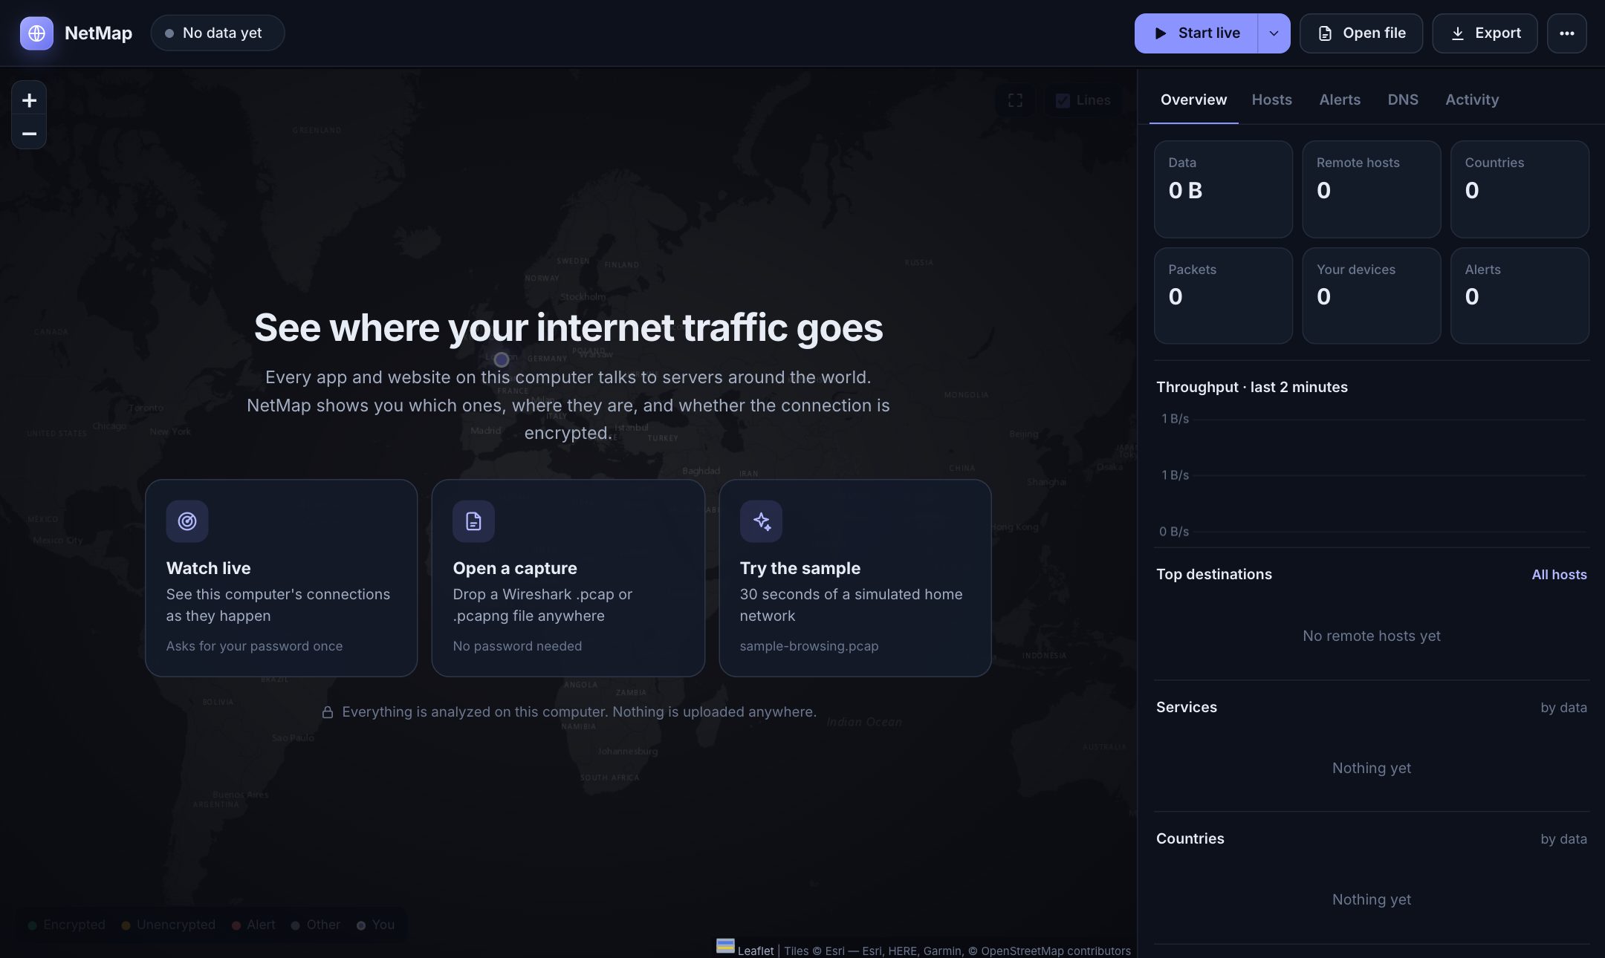Viewport: 1605px width, 958px height.
Task: Click the Your devices stat card
Action: (x=1372, y=296)
